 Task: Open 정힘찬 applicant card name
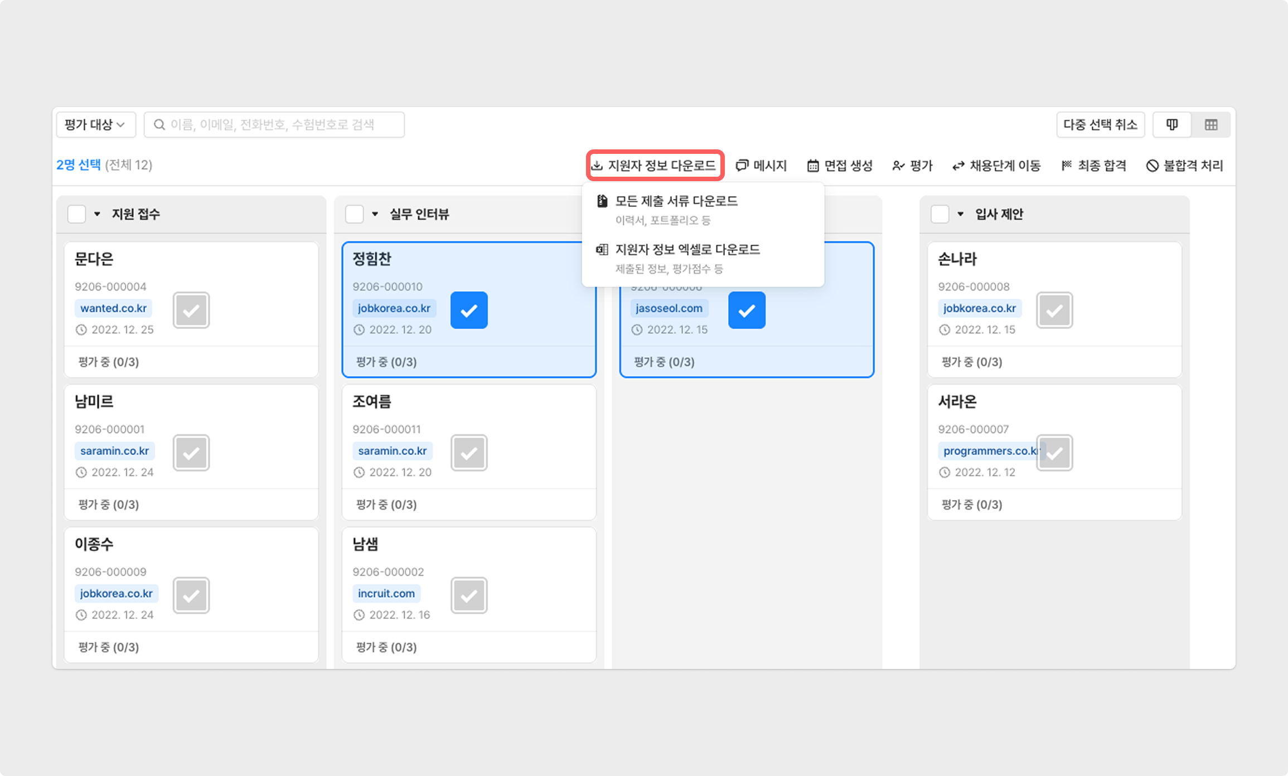point(371,259)
